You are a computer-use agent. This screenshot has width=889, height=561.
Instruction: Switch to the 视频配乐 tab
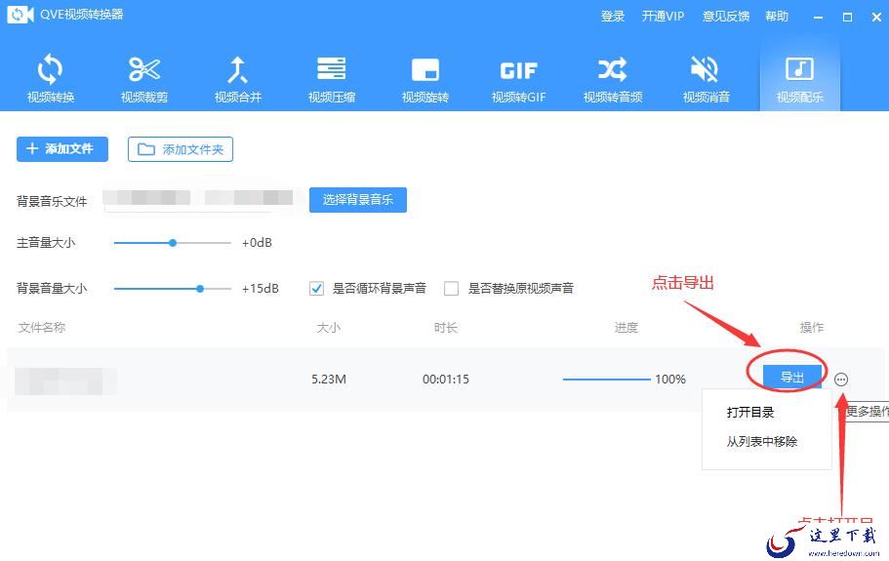799,78
